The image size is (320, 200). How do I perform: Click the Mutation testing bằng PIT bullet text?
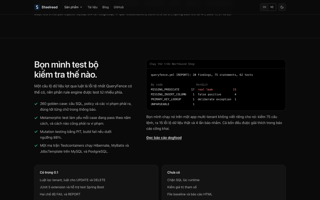coord(76,135)
